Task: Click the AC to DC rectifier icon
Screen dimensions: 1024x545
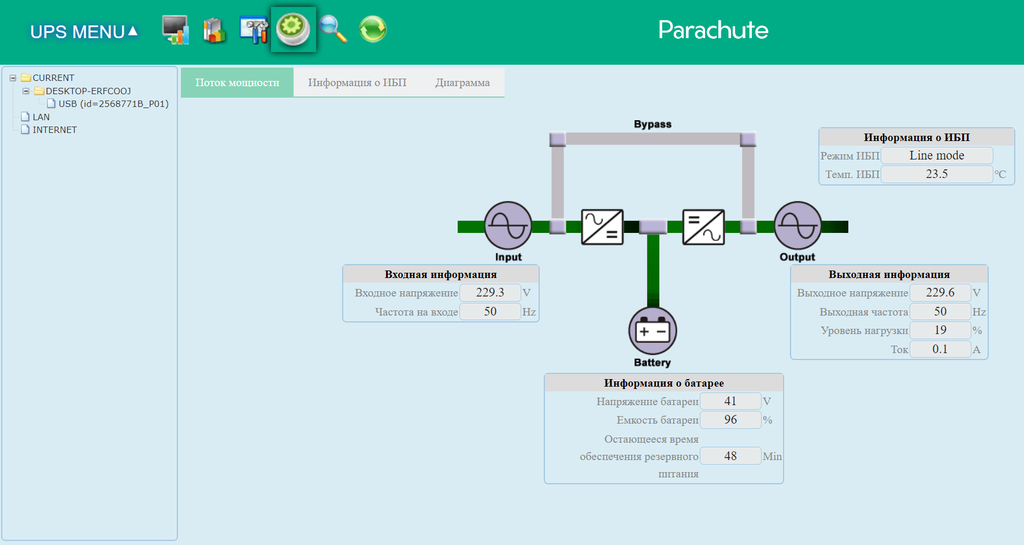Action: pos(602,227)
